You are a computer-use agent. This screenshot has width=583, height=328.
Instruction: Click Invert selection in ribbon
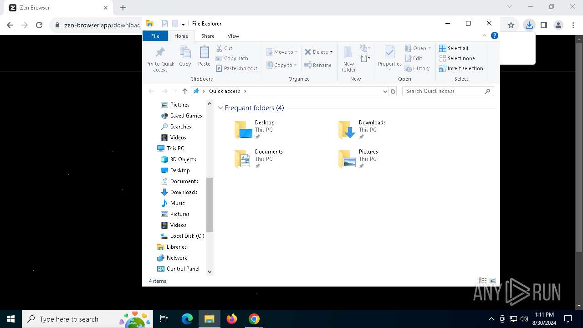(461, 68)
